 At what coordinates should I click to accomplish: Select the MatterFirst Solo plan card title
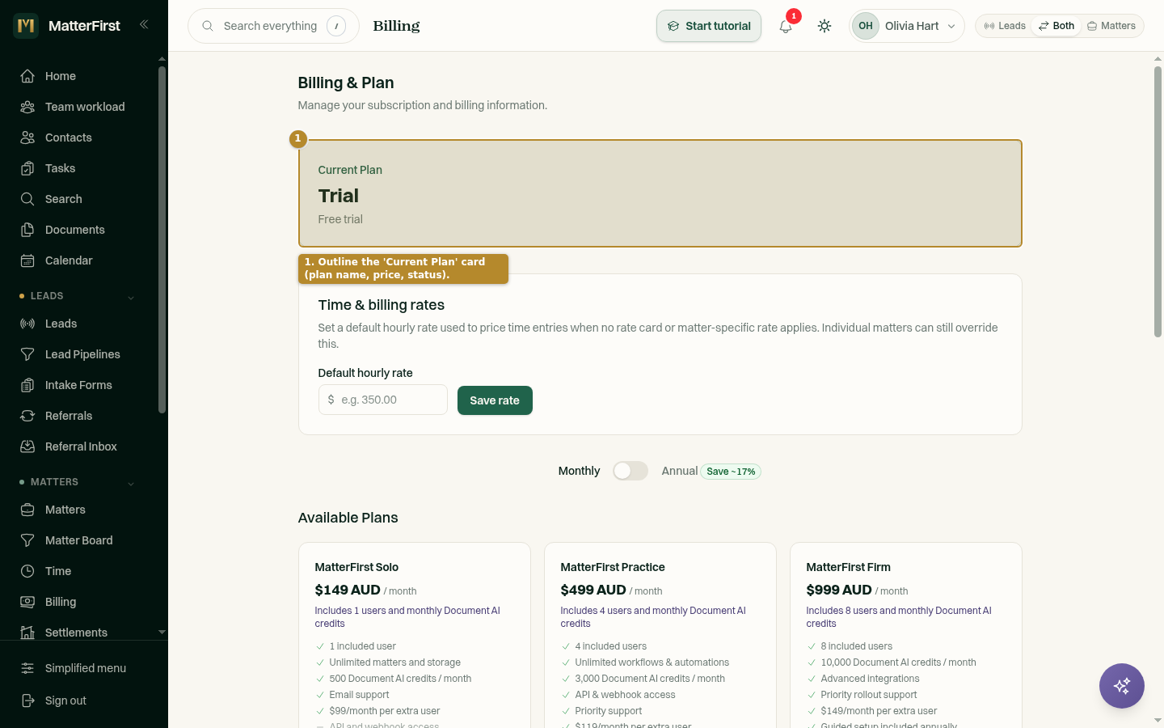[356, 567]
